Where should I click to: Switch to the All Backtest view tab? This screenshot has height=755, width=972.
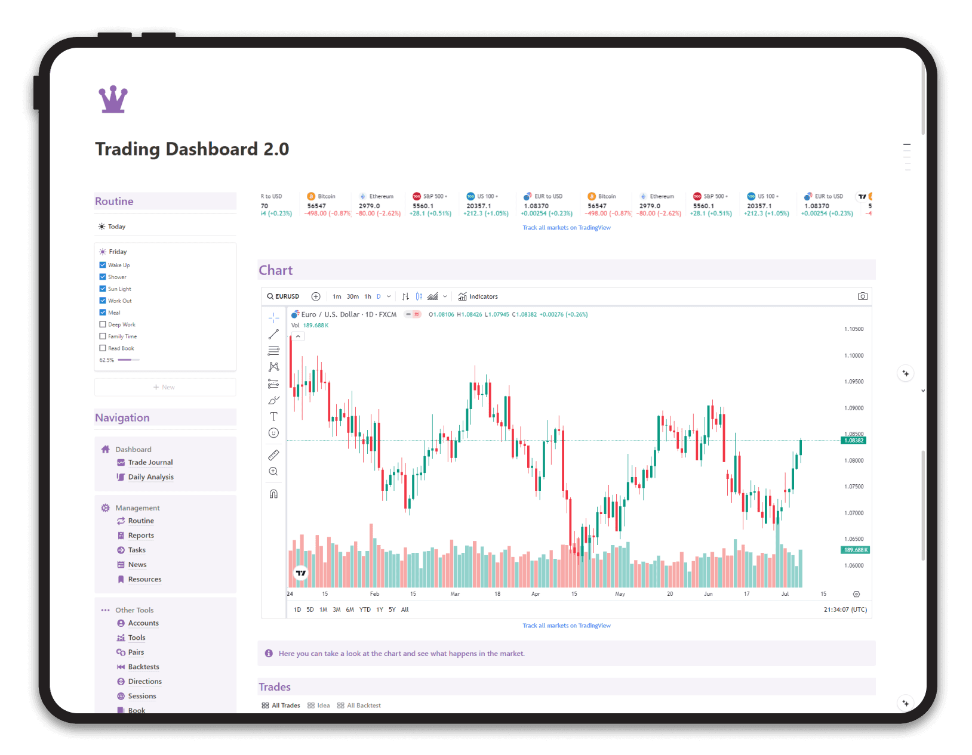point(359,706)
